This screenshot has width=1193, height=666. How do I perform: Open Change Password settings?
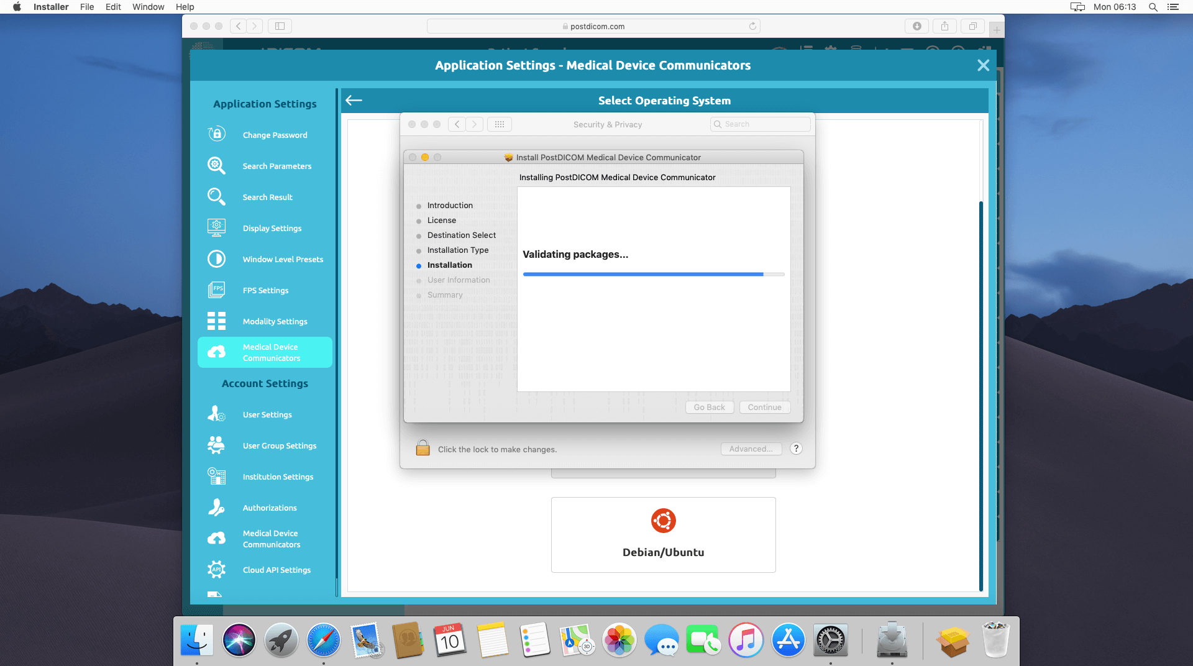click(265, 135)
